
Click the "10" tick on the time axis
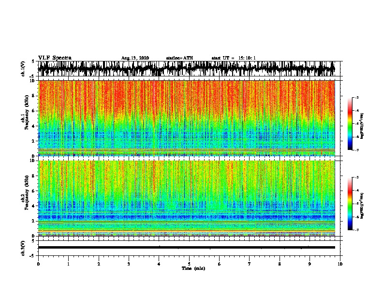(x=340, y=264)
